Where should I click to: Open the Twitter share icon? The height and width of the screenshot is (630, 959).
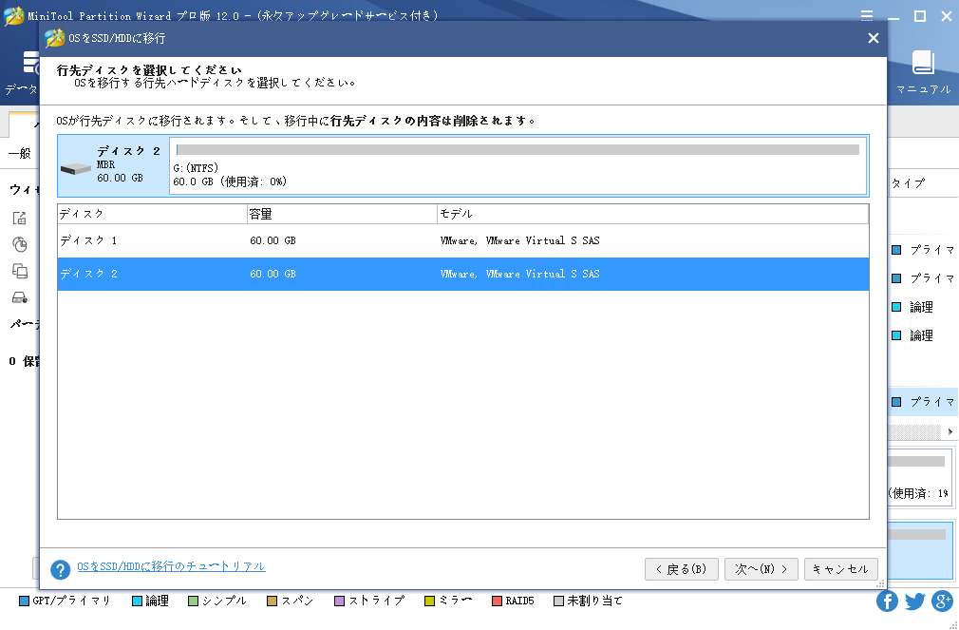(915, 601)
